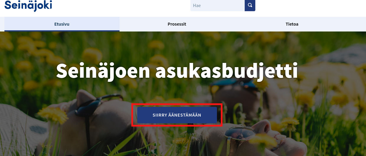Click the magnifying glass search icon
This screenshot has height=156, width=366.
point(250,5)
